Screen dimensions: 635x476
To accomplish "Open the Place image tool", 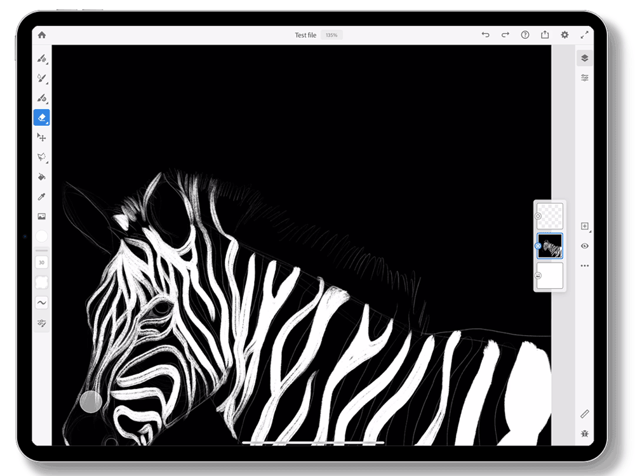I will (42, 216).
